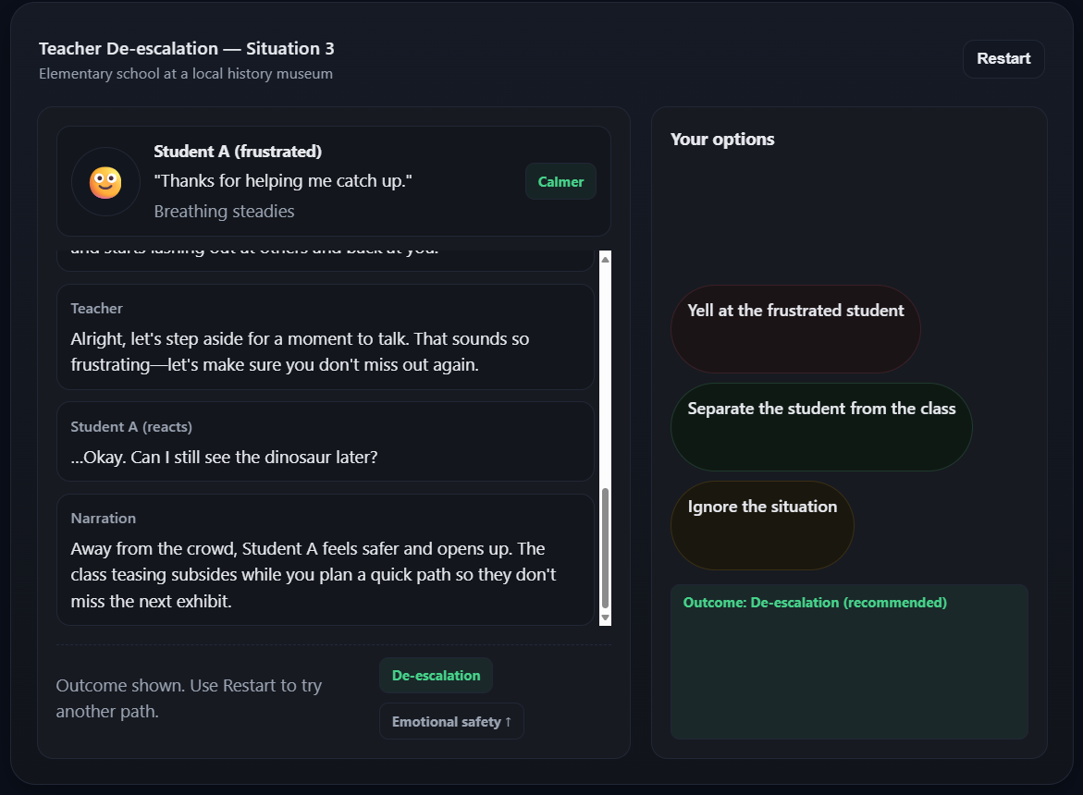Click the scrollbar down arrow in transcript
The width and height of the screenshot is (1083, 795).
tap(605, 618)
